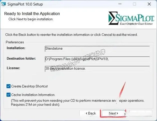Uncheck Create Desktop Shortcut checkbox
Viewport: 157px width, 121px height.
pos(9,86)
